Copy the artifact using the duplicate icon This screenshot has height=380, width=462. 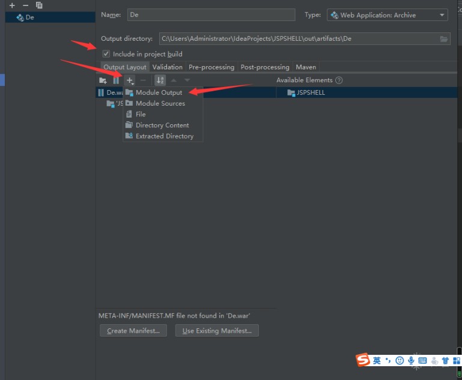(x=39, y=5)
